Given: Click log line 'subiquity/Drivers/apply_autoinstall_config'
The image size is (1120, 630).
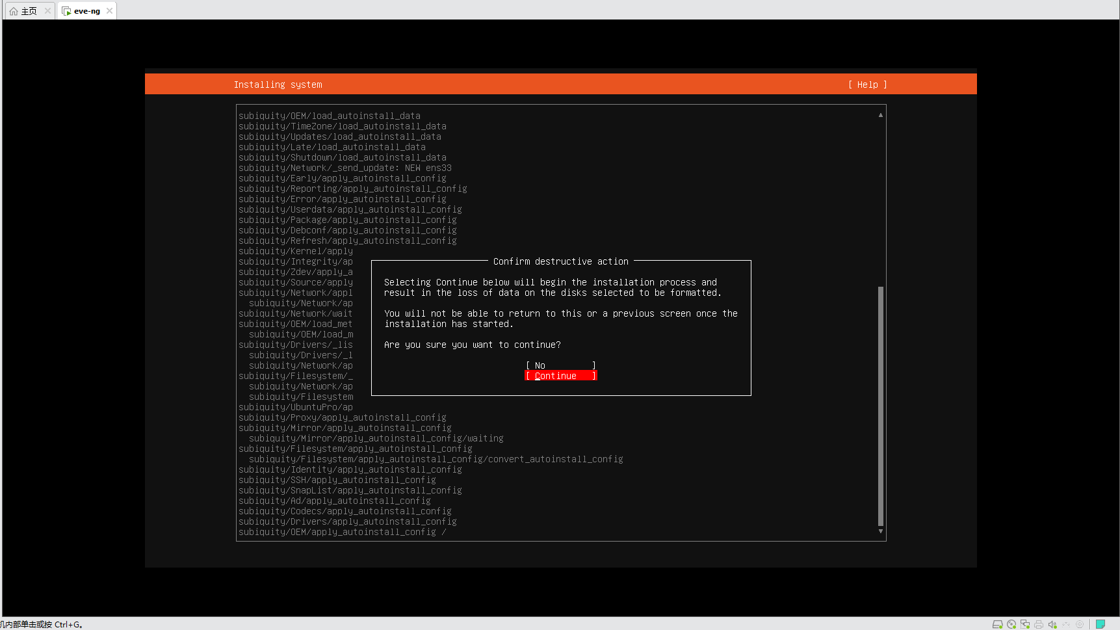Looking at the screenshot, I should coord(348,521).
